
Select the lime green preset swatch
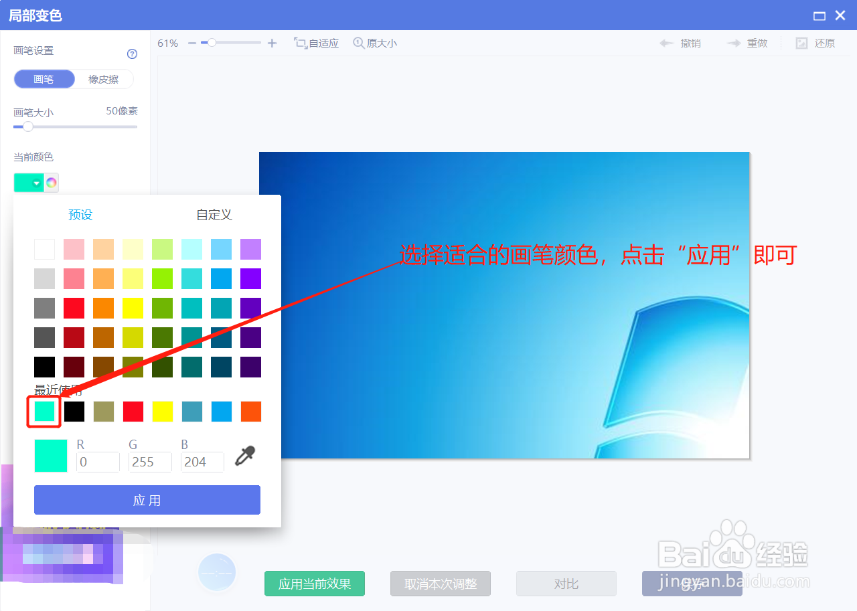tap(163, 278)
